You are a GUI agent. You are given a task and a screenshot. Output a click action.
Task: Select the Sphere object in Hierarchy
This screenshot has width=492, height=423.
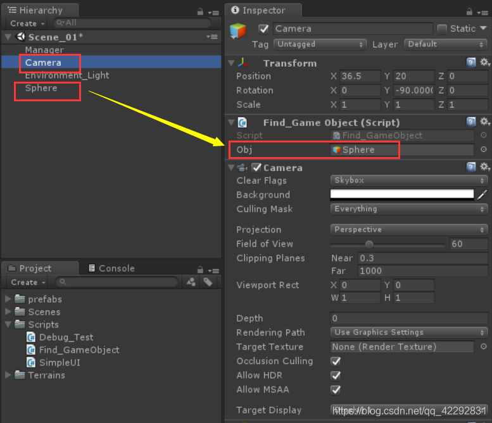coord(41,88)
